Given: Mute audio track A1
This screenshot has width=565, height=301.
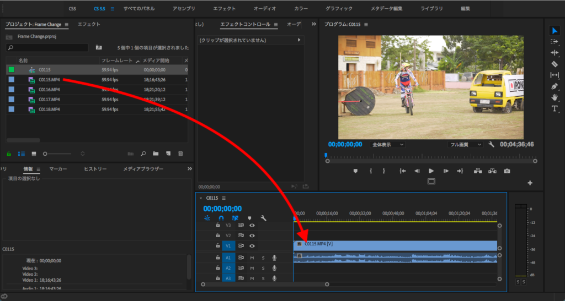Looking at the screenshot, I should coord(252,258).
